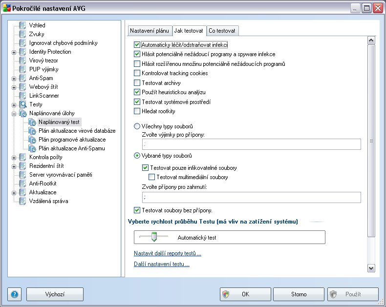Click the Kontrola pošty icon
Image resolution: width=386 pixels, height=307 pixels.
pos(22,157)
